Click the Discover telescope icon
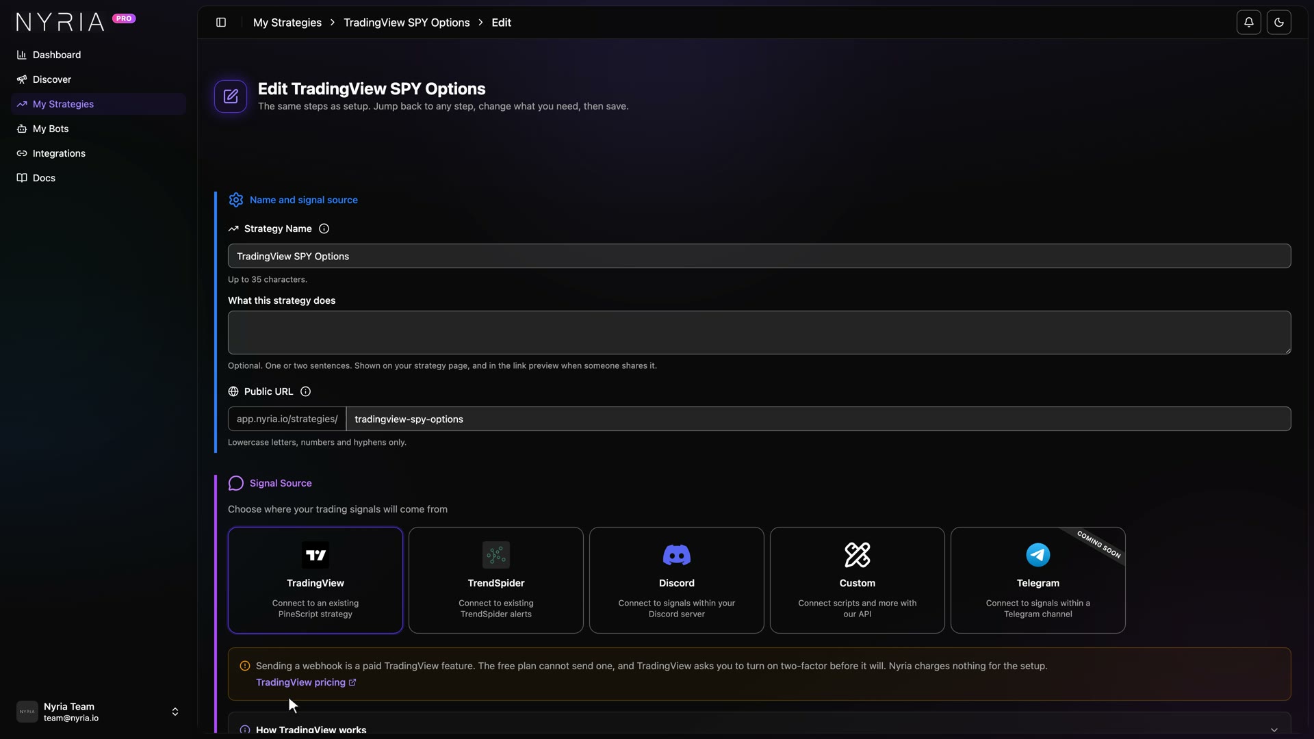Viewport: 1314px width, 739px height. [x=22, y=79]
